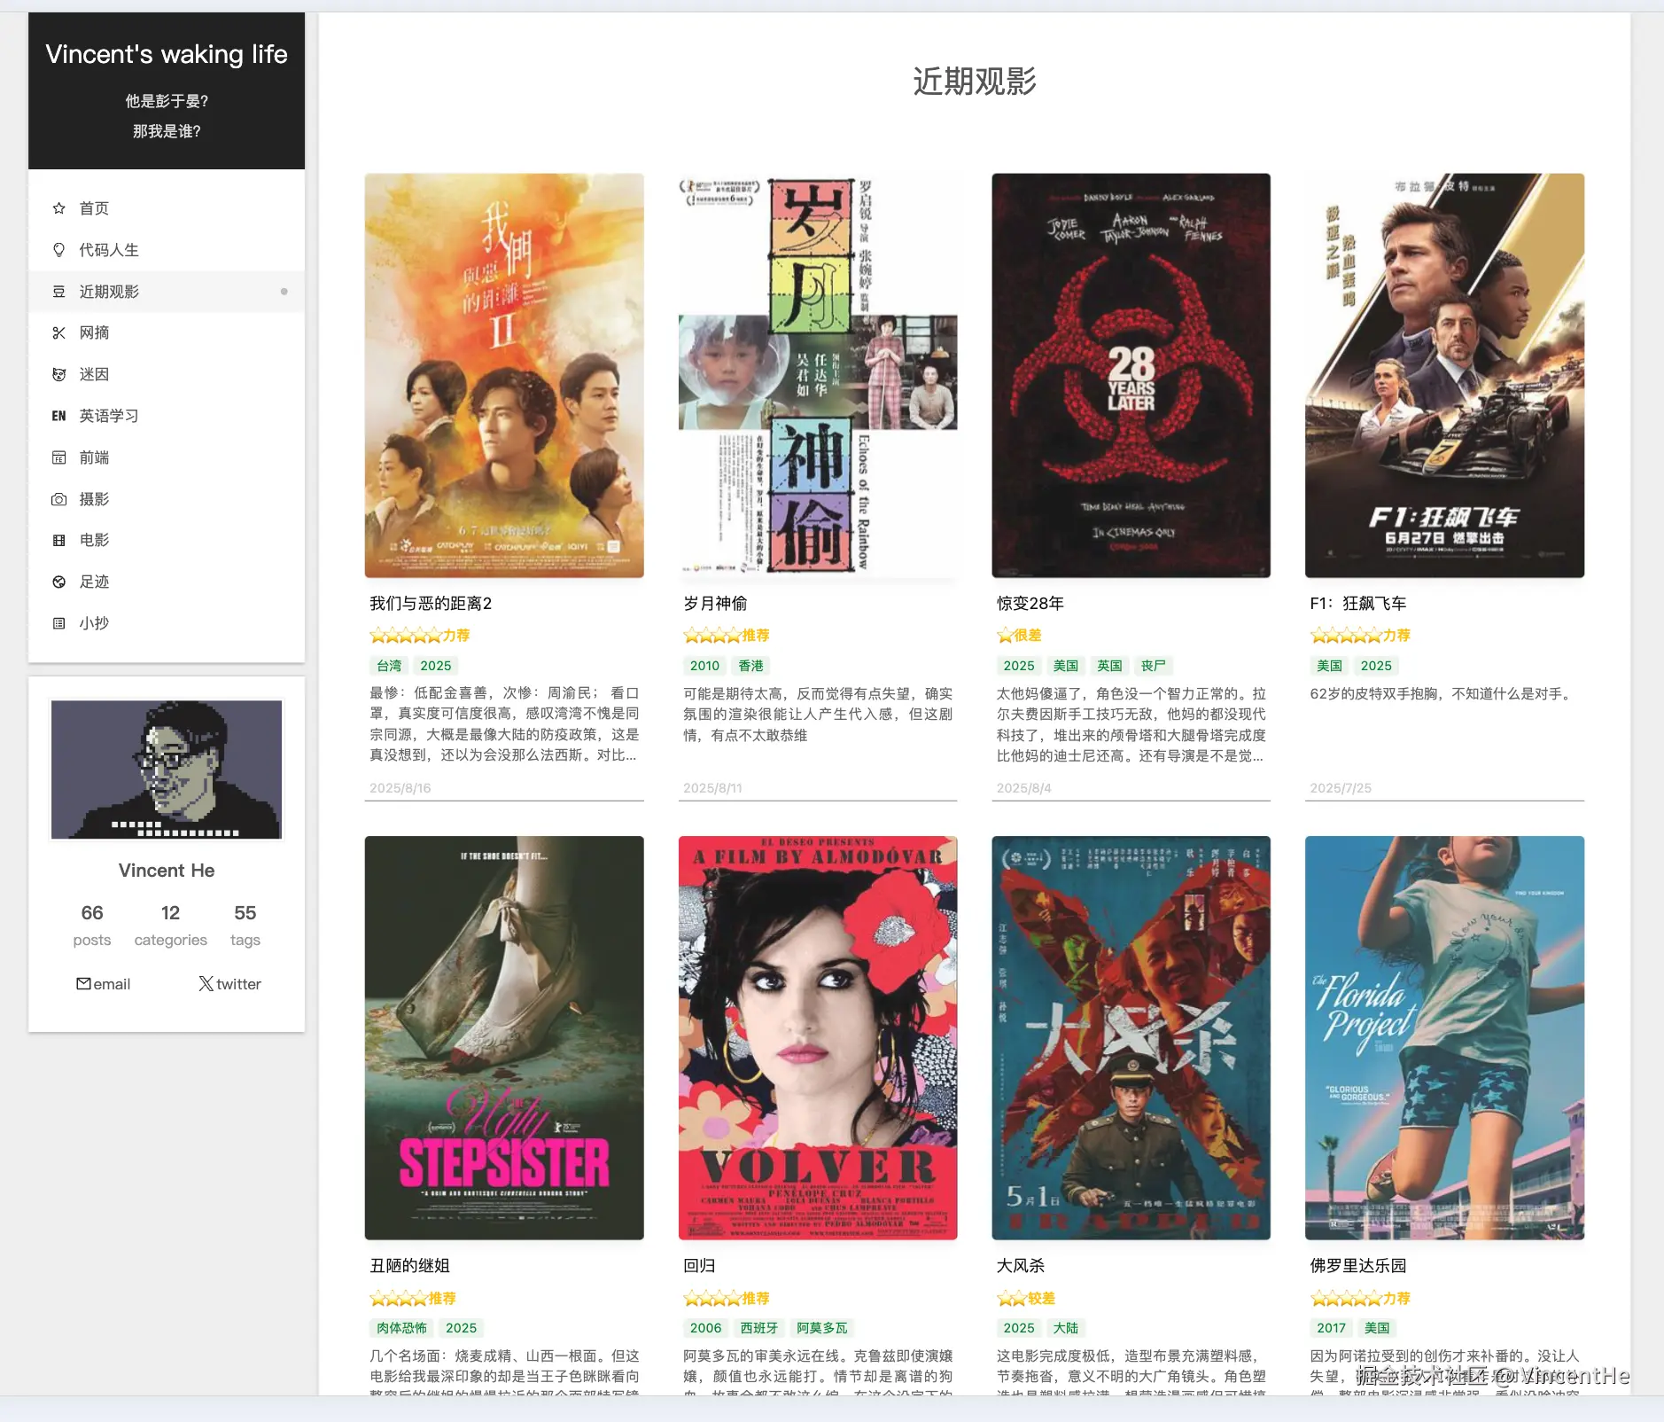Click the X twitter icon
This screenshot has width=1664, height=1422.
coord(206,983)
